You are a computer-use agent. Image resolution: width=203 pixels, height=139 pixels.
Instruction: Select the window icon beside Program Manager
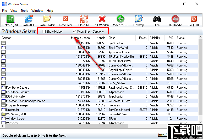[3, 105]
